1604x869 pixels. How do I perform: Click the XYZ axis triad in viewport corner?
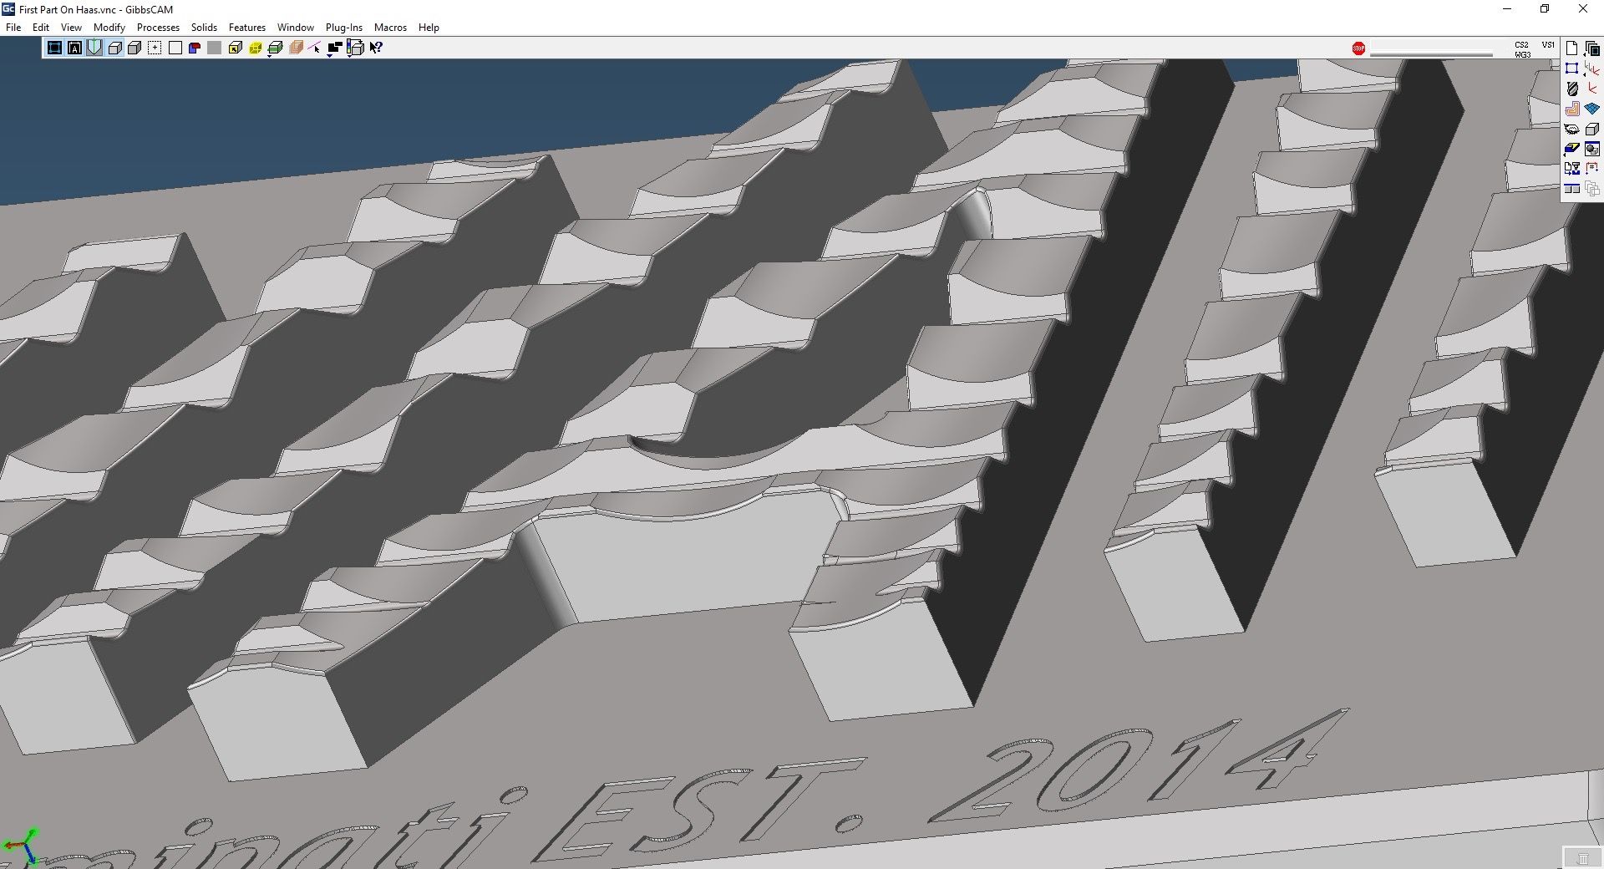(20, 847)
